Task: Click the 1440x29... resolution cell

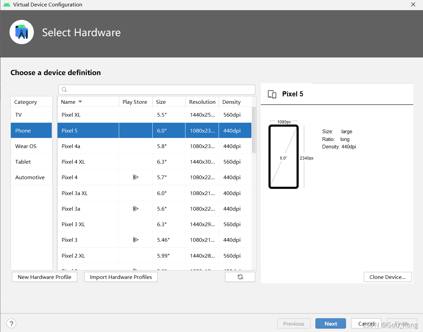Action: click(x=202, y=224)
